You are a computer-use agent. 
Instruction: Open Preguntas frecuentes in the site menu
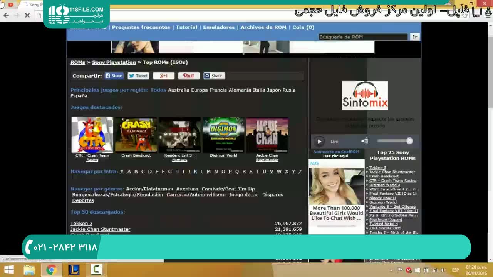pyautogui.click(x=141, y=27)
